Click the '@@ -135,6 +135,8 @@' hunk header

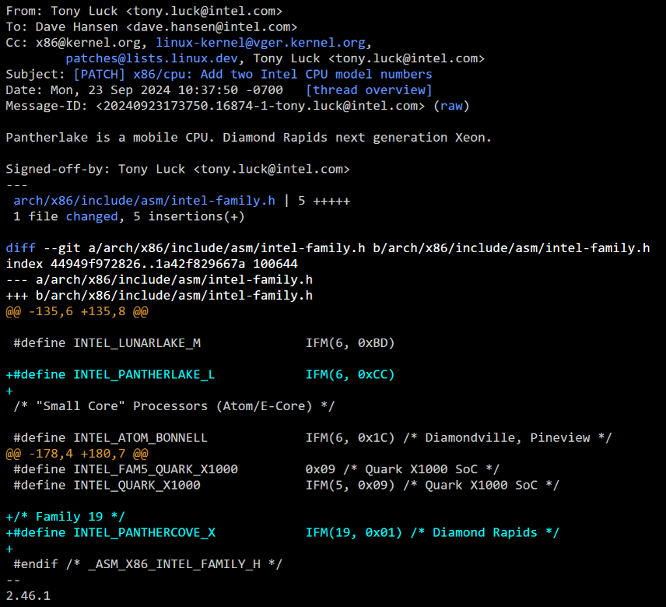pyautogui.click(x=77, y=311)
